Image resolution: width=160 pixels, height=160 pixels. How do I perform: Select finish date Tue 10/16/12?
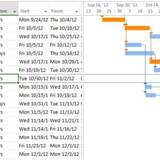pyautogui.click(x=65, y=28)
